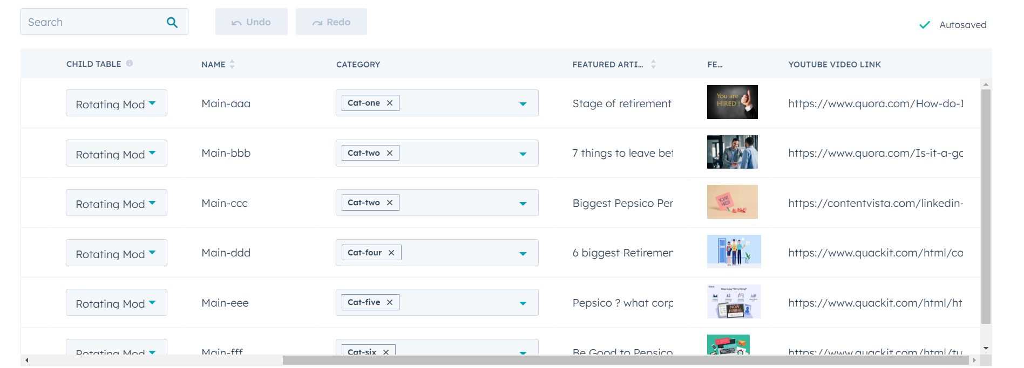Viewport: 1024px width, 368px height.
Task: Click the Redo button
Action: [x=331, y=22]
